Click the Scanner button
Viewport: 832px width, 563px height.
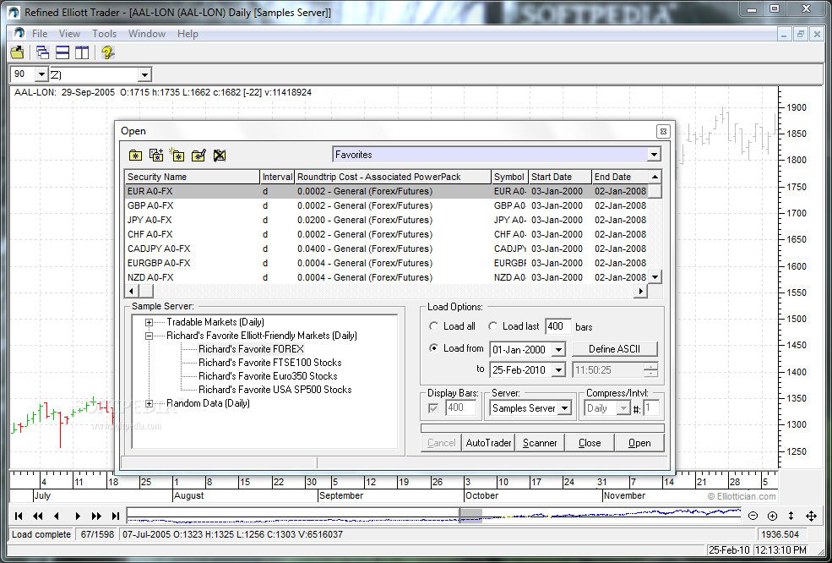tap(540, 442)
